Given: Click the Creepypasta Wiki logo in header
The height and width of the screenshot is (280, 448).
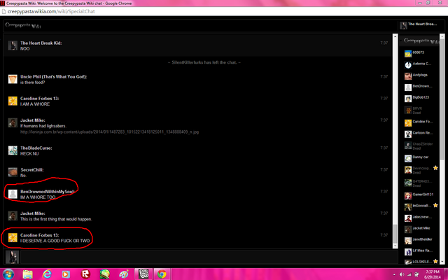Looking at the screenshot, I should click(x=23, y=25).
